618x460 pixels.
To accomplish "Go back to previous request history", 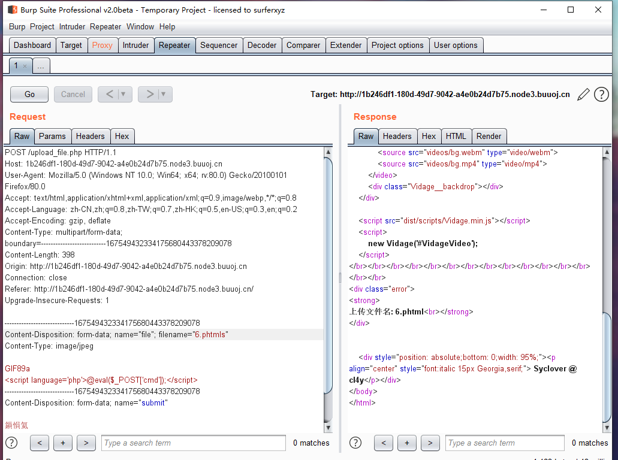I will (x=110, y=94).
